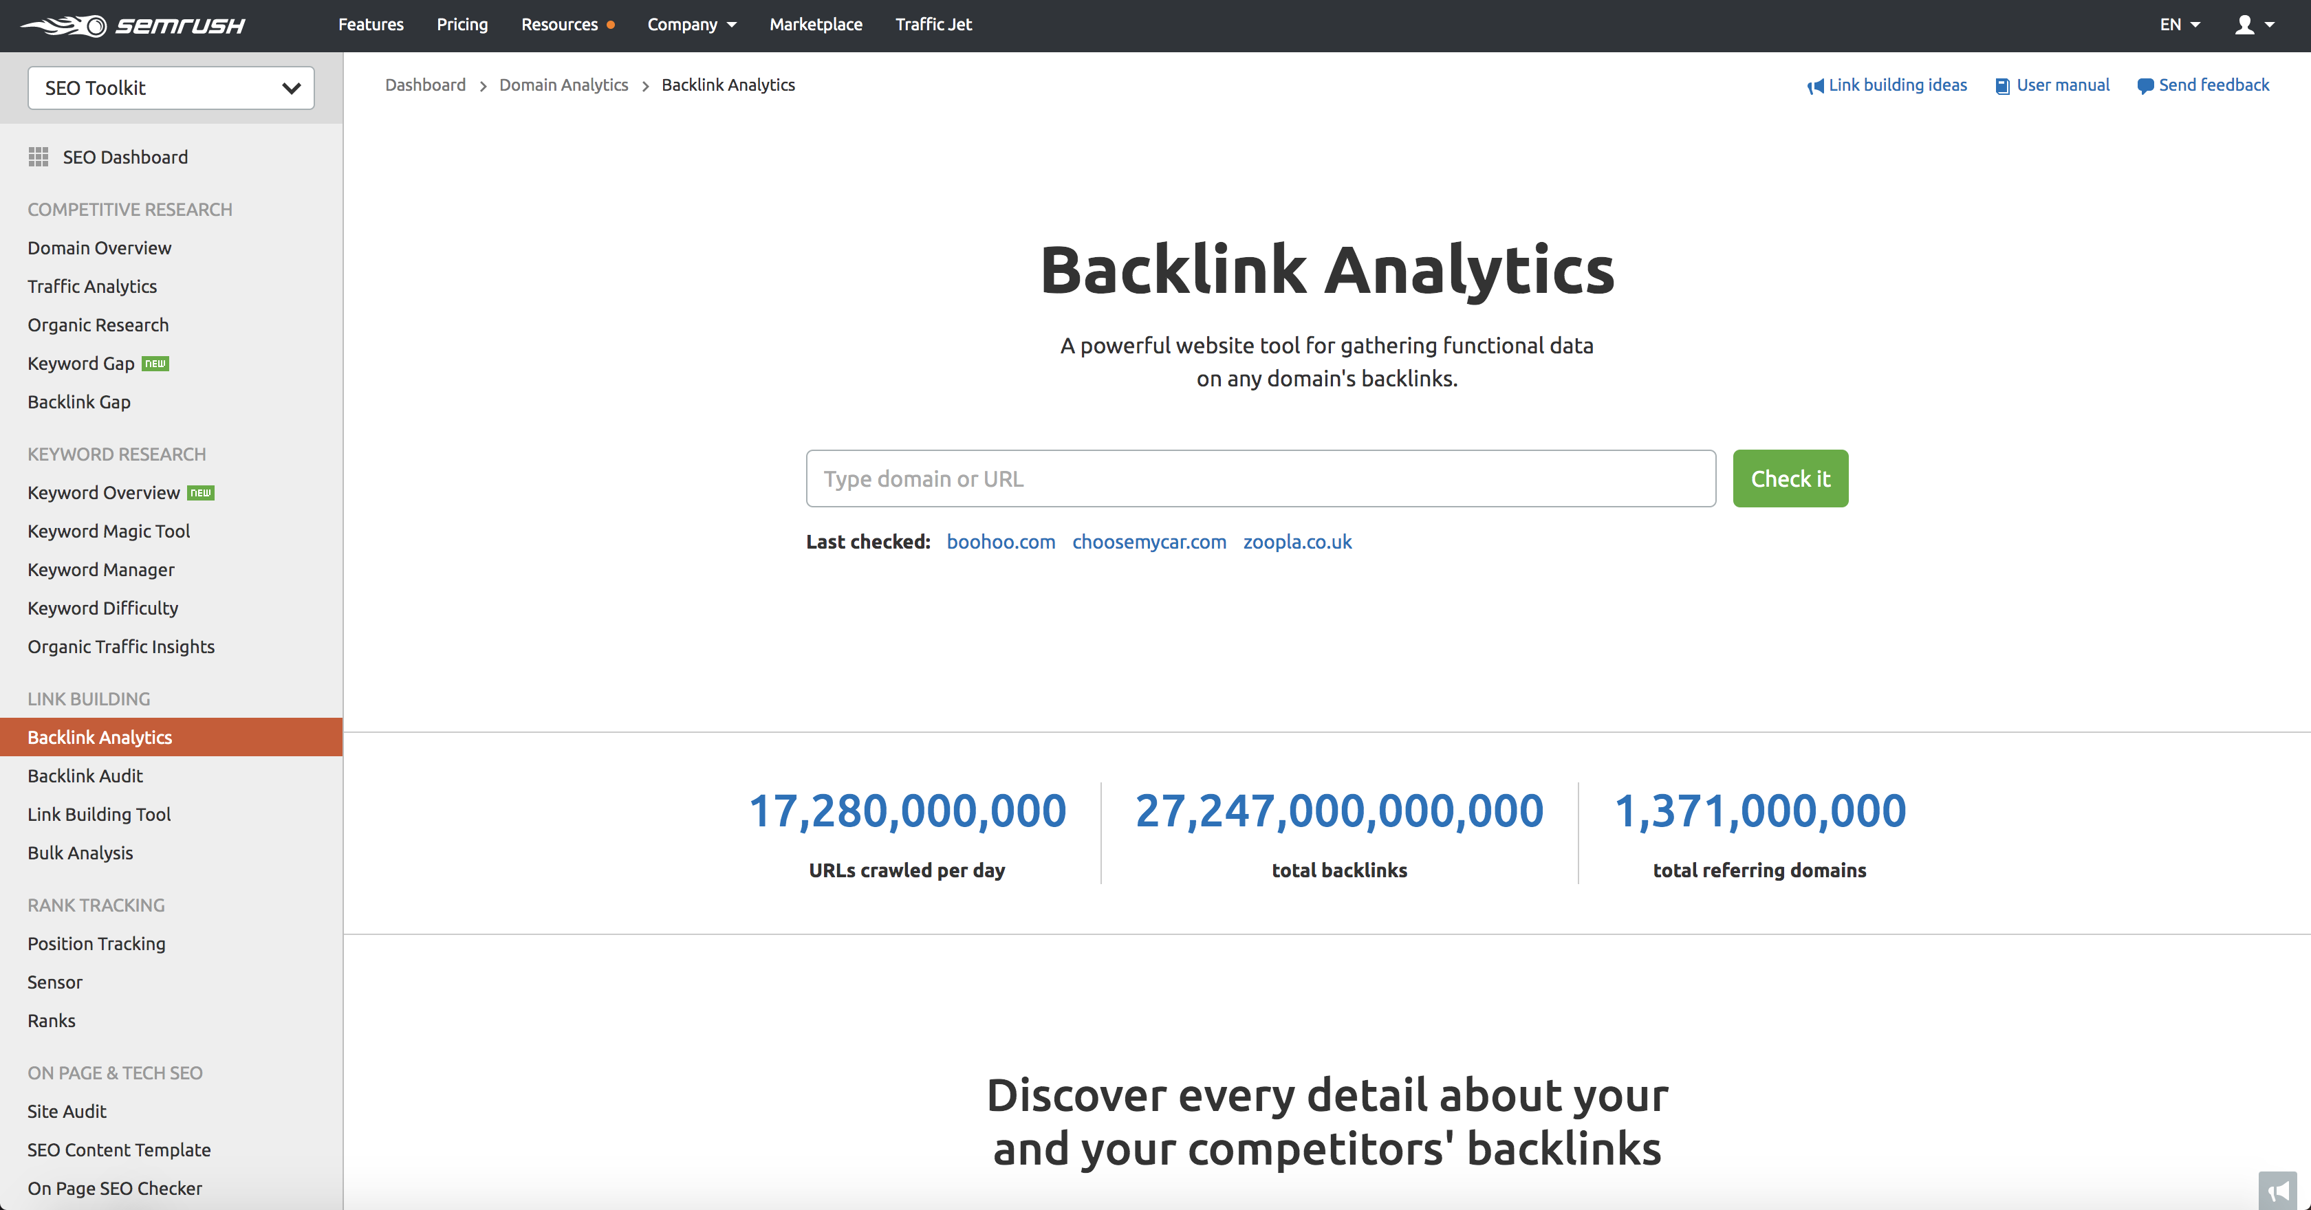Open zoopla.co.uk last checked link
Screen dimensions: 2311x1210
(x=1296, y=542)
